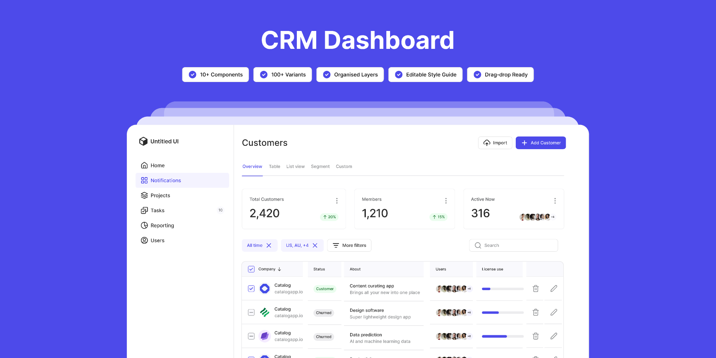This screenshot has width=716, height=358.
Task: Open the Segment view tab
Action: coord(320,166)
